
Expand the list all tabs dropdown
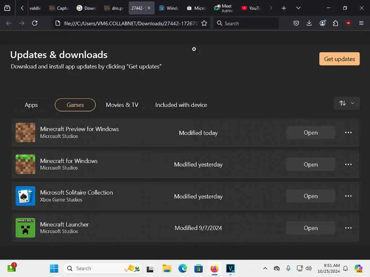(x=298, y=8)
